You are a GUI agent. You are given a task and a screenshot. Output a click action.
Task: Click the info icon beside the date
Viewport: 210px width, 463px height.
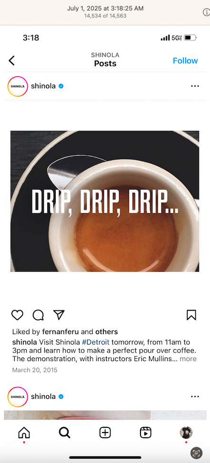pos(206,12)
